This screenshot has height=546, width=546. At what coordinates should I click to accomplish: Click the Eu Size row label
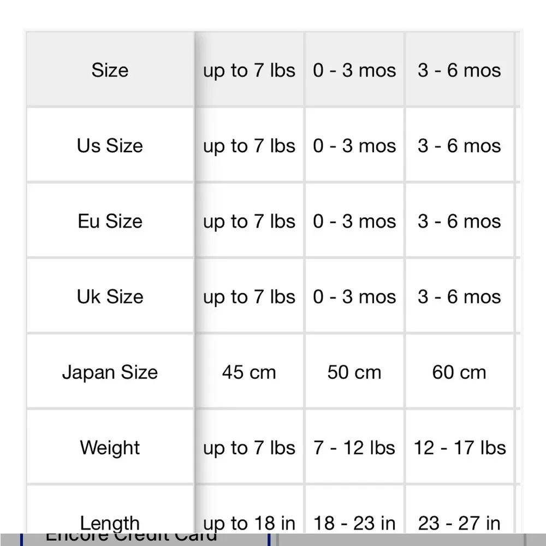click(110, 221)
